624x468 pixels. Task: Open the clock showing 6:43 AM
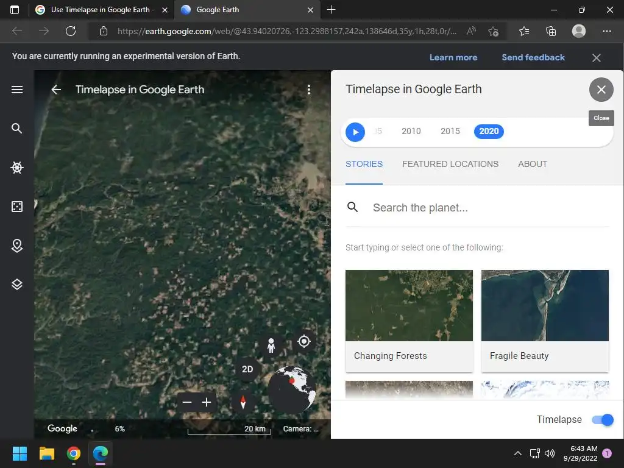coord(580,453)
